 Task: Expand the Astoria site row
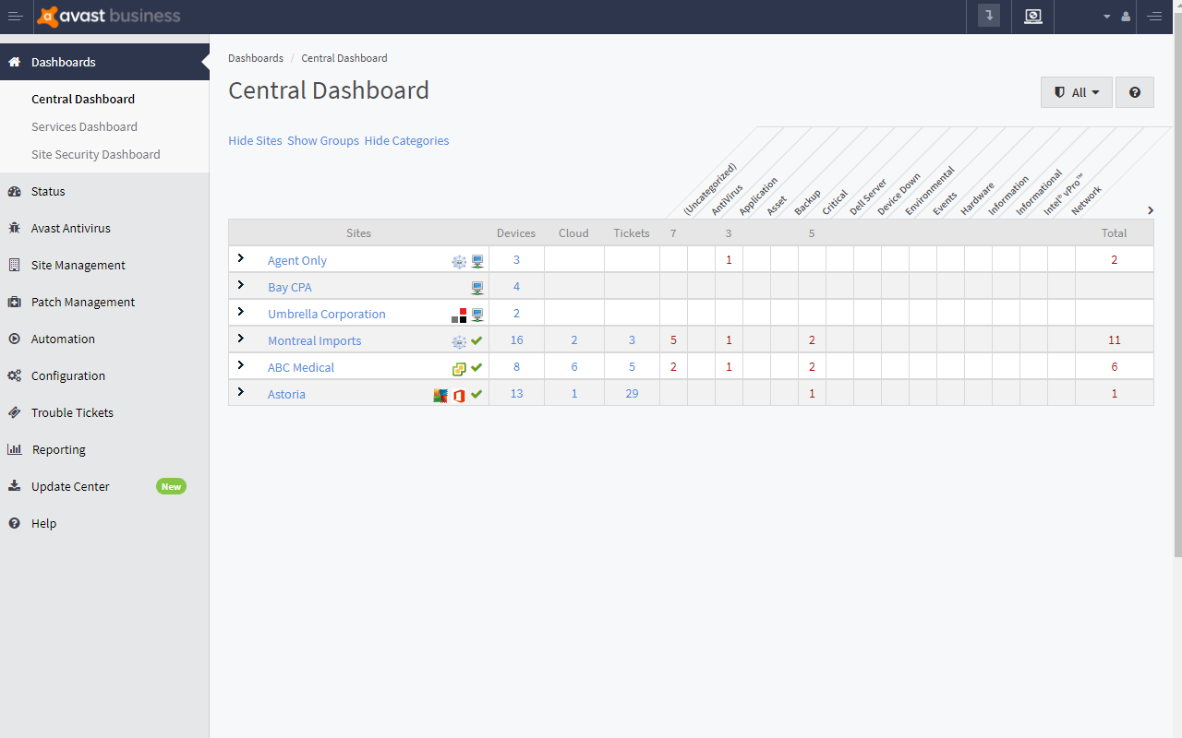[241, 393]
